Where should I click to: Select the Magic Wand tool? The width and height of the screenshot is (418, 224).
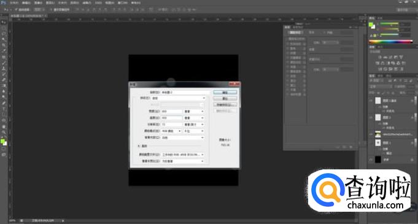click(x=4, y=39)
